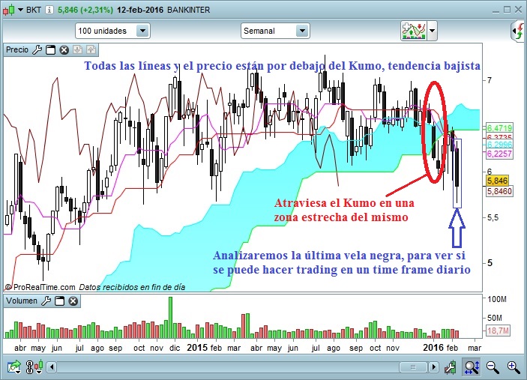Expand the arrow beside the indicator icon
Viewport: 527px width, 380px height.
(433, 31)
